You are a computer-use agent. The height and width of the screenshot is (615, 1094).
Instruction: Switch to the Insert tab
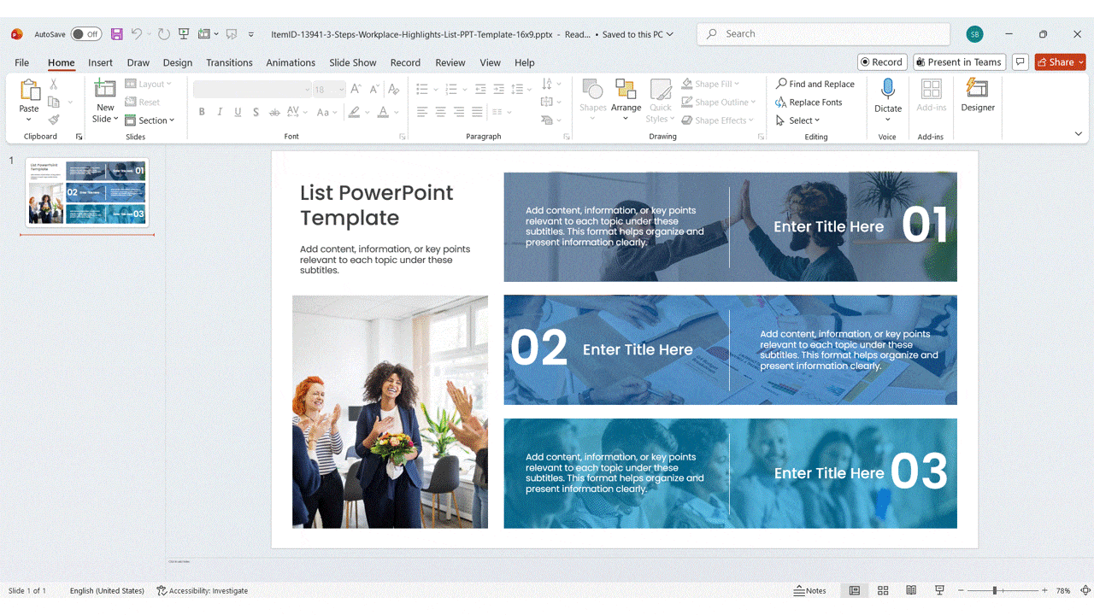tap(100, 62)
